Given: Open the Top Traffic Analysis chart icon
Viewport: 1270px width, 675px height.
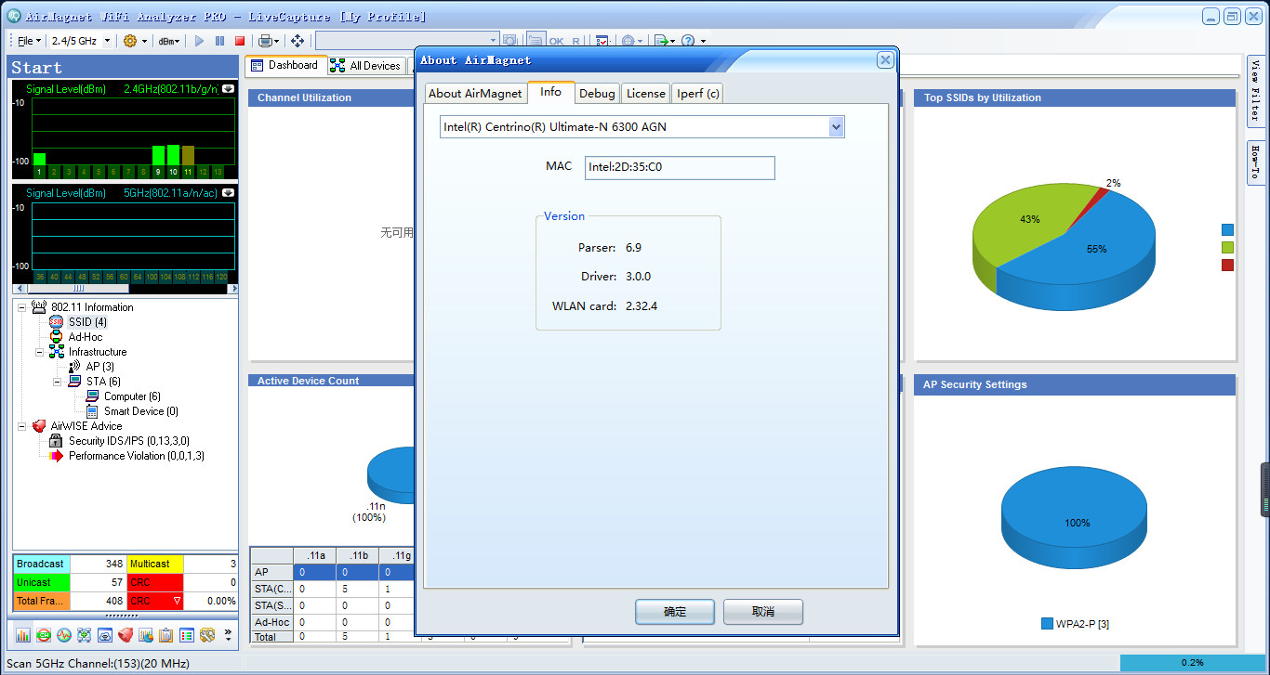Looking at the screenshot, I should pos(146,635).
